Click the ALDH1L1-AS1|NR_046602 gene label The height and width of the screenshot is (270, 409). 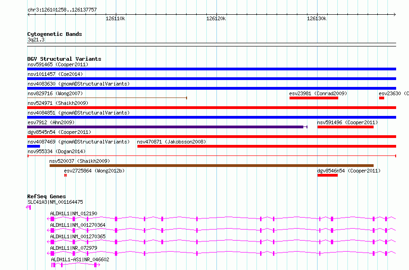pos(80,259)
